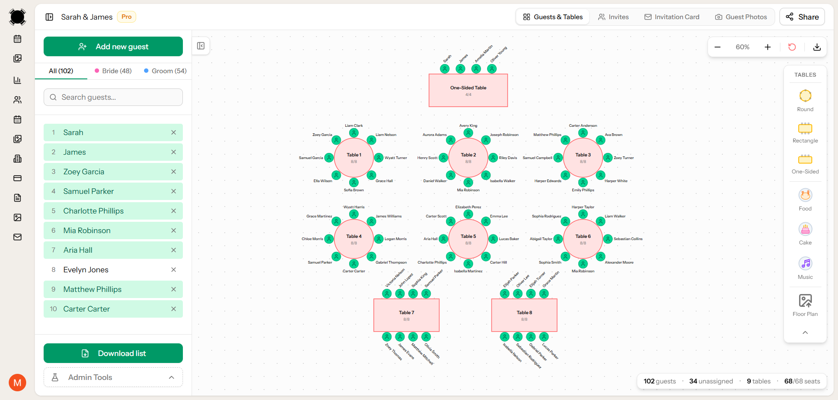Click inside the Search guests field
The image size is (838, 400).
(113, 97)
